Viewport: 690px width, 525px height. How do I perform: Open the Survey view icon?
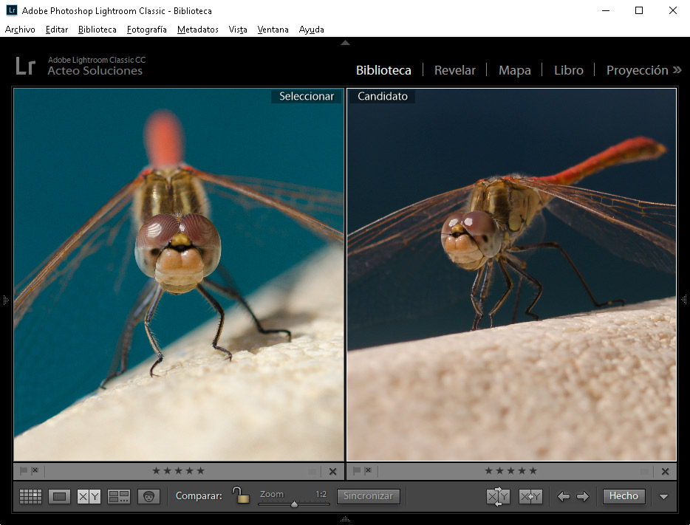(x=119, y=496)
